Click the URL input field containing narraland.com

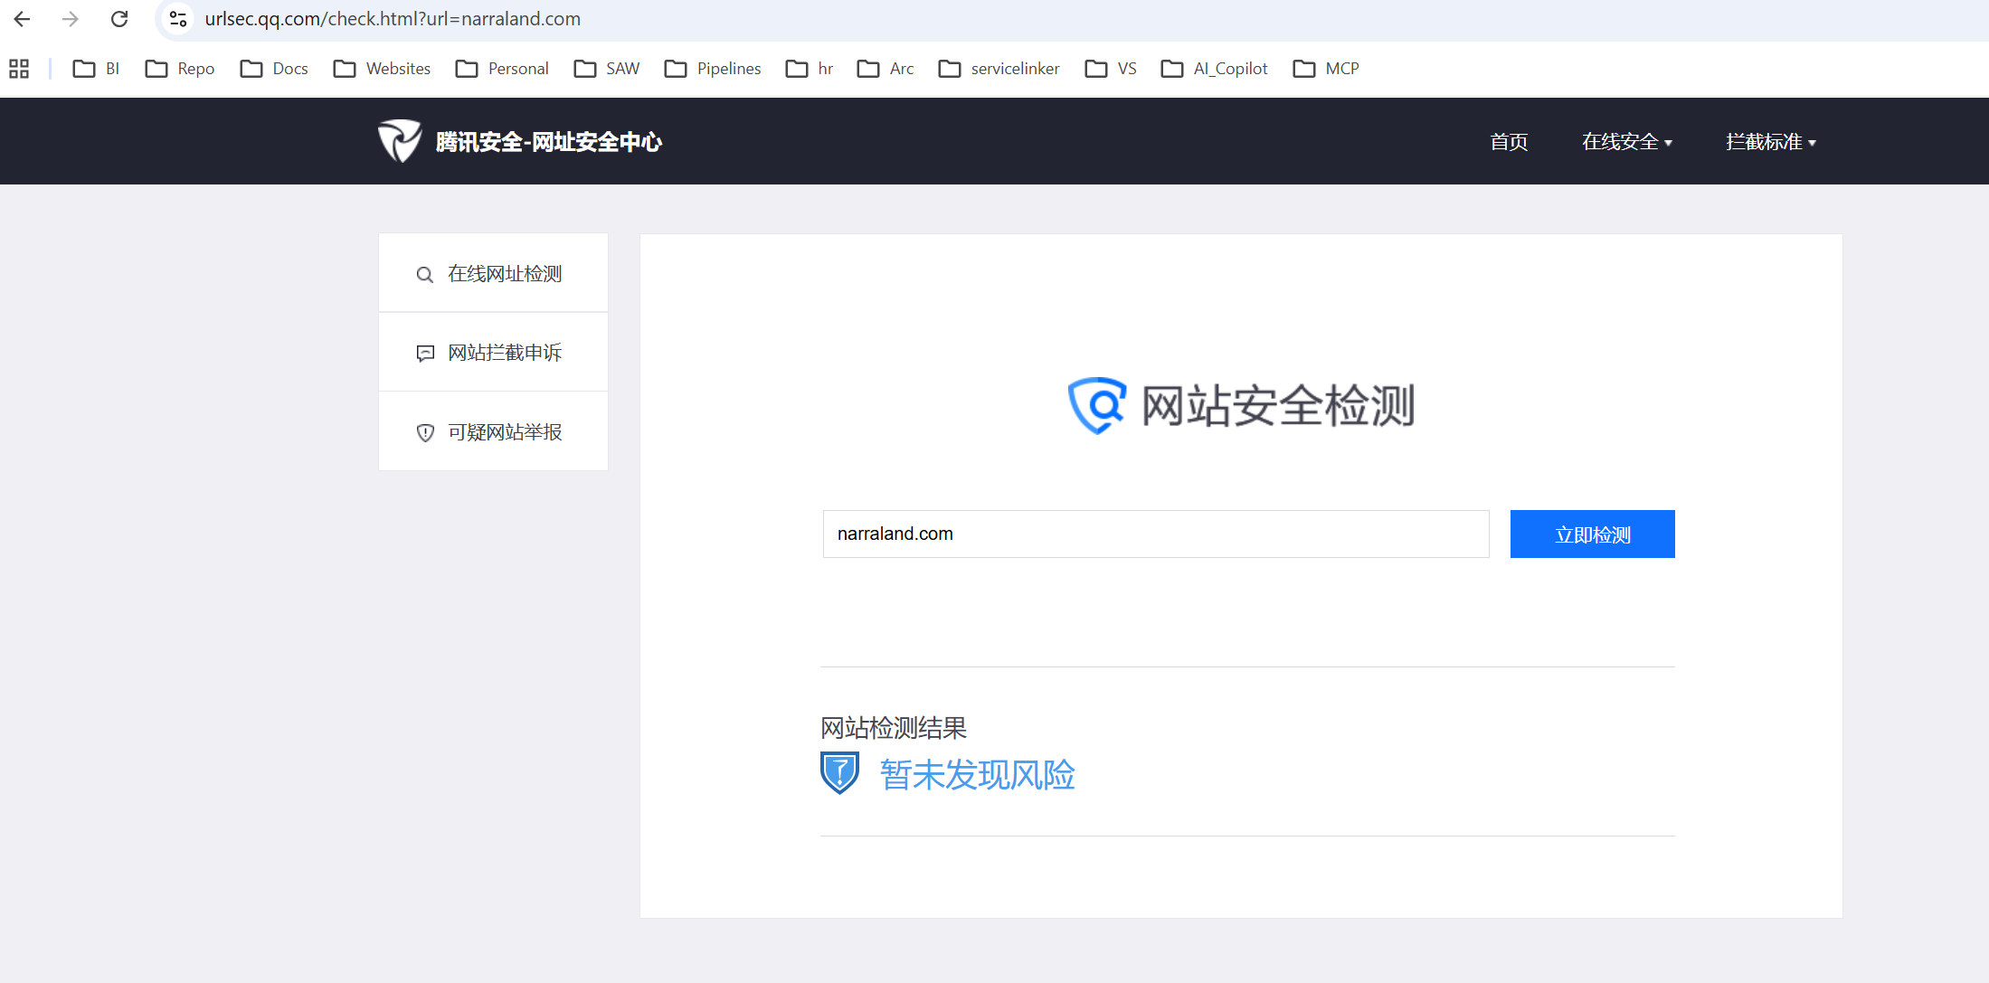click(x=1155, y=534)
